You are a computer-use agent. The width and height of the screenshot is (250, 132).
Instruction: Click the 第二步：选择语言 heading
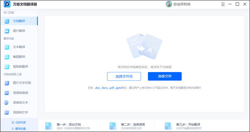[x=133, y=125]
